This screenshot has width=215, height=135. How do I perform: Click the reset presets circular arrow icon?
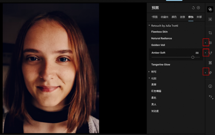click(x=193, y=8)
